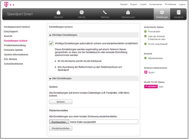189x139 pixels.
Task: Switch language to Deutsch
Action: pos(124,4)
